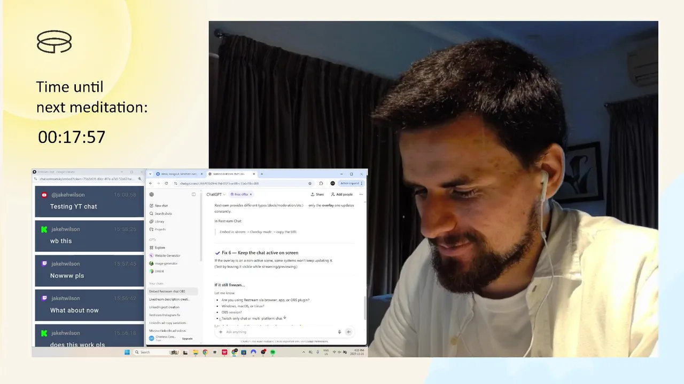684x384 pixels.
Task: Start voice mode with the waveform icon
Action: click(348, 332)
